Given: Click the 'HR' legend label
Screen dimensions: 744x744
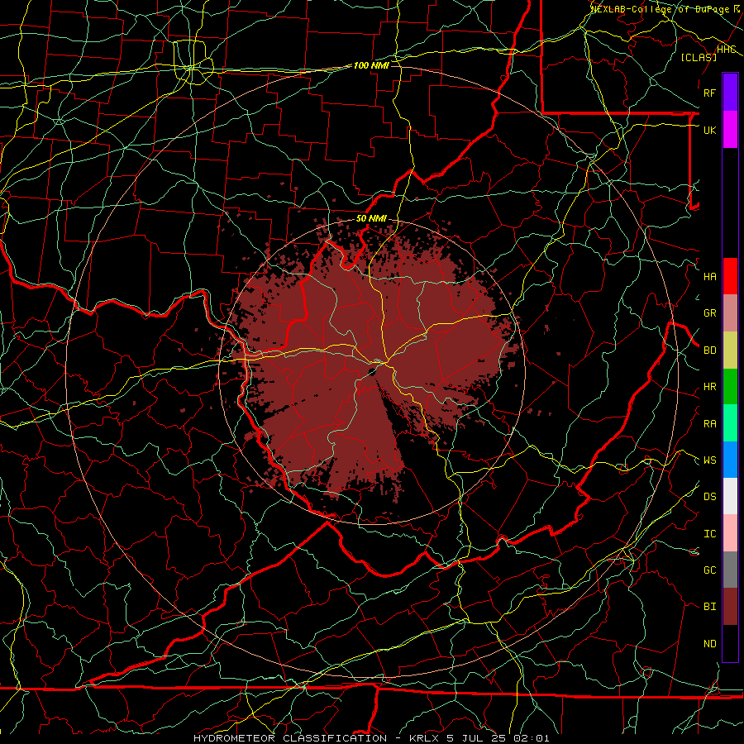Looking at the screenshot, I should pos(710,387).
